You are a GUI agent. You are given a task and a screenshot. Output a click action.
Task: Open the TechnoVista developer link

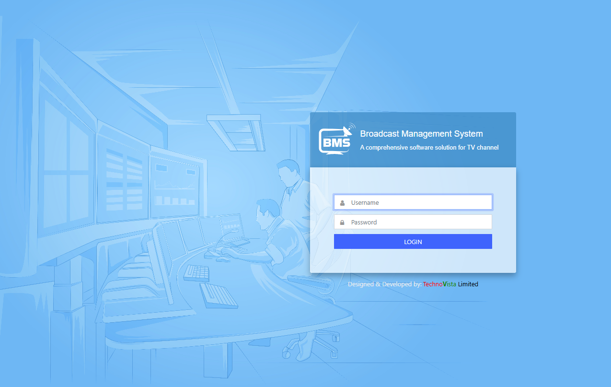439,284
